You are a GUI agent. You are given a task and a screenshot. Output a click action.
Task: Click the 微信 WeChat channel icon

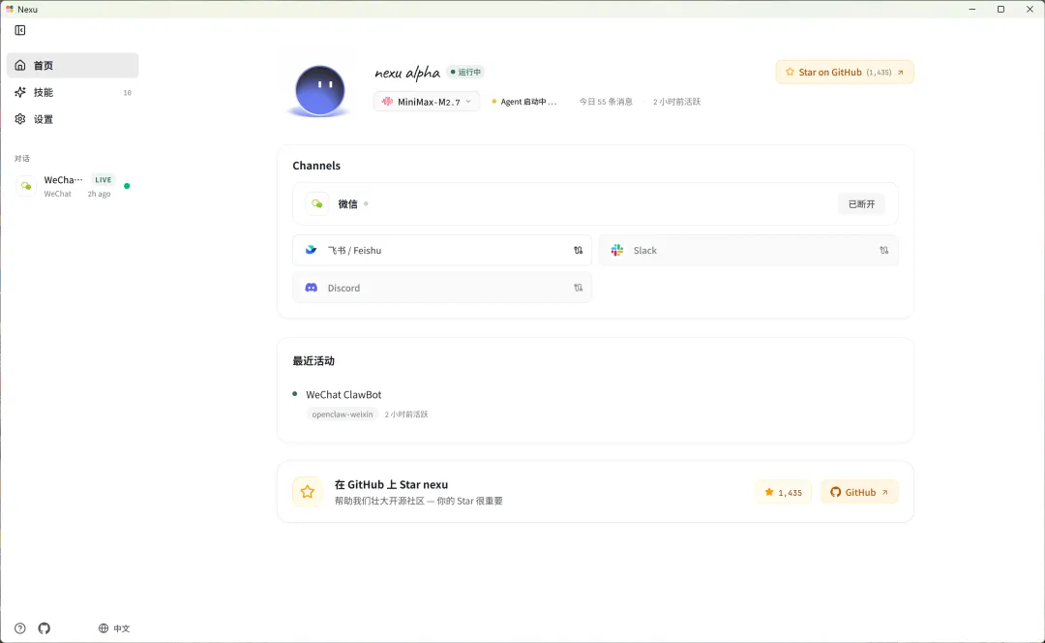pyautogui.click(x=317, y=204)
